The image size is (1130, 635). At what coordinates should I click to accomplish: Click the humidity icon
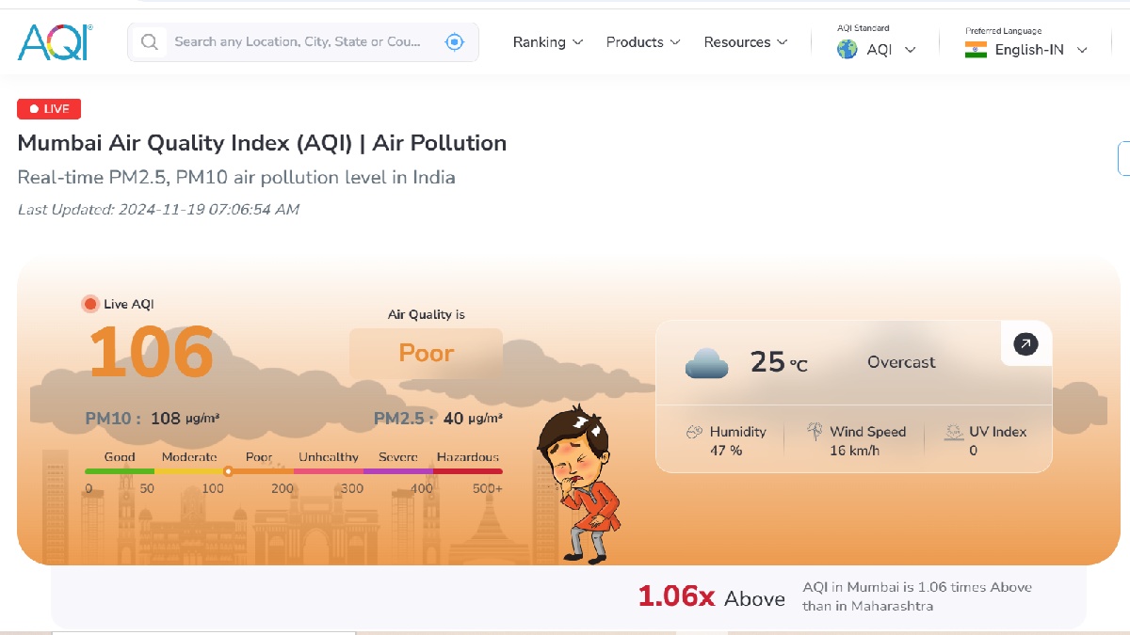[x=695, y=432]
